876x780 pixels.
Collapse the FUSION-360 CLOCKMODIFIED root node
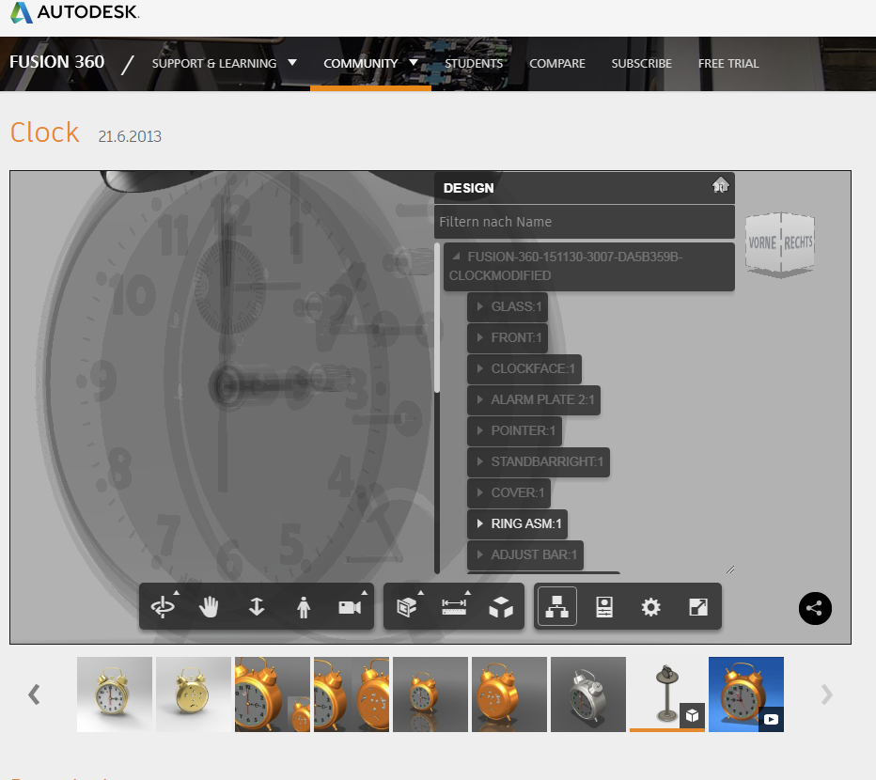click(457, 257)
